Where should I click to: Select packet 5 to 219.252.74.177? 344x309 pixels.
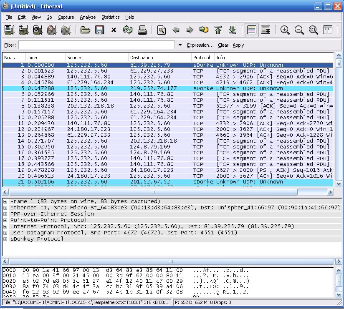click(x=168, y=88)
